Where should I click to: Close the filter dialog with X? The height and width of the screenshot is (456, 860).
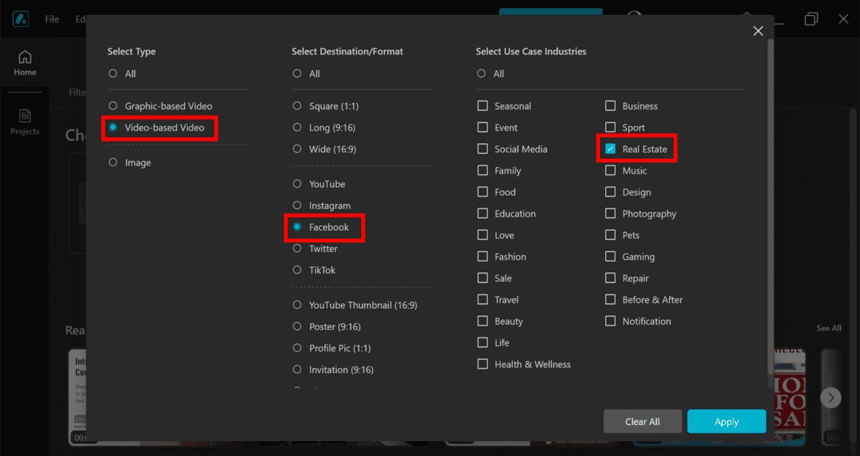758,31
